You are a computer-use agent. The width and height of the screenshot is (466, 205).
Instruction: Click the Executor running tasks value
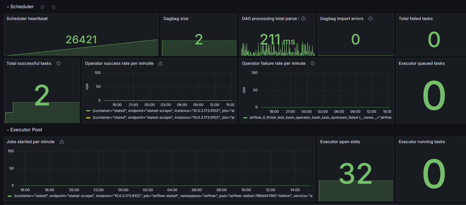(434, 174)
